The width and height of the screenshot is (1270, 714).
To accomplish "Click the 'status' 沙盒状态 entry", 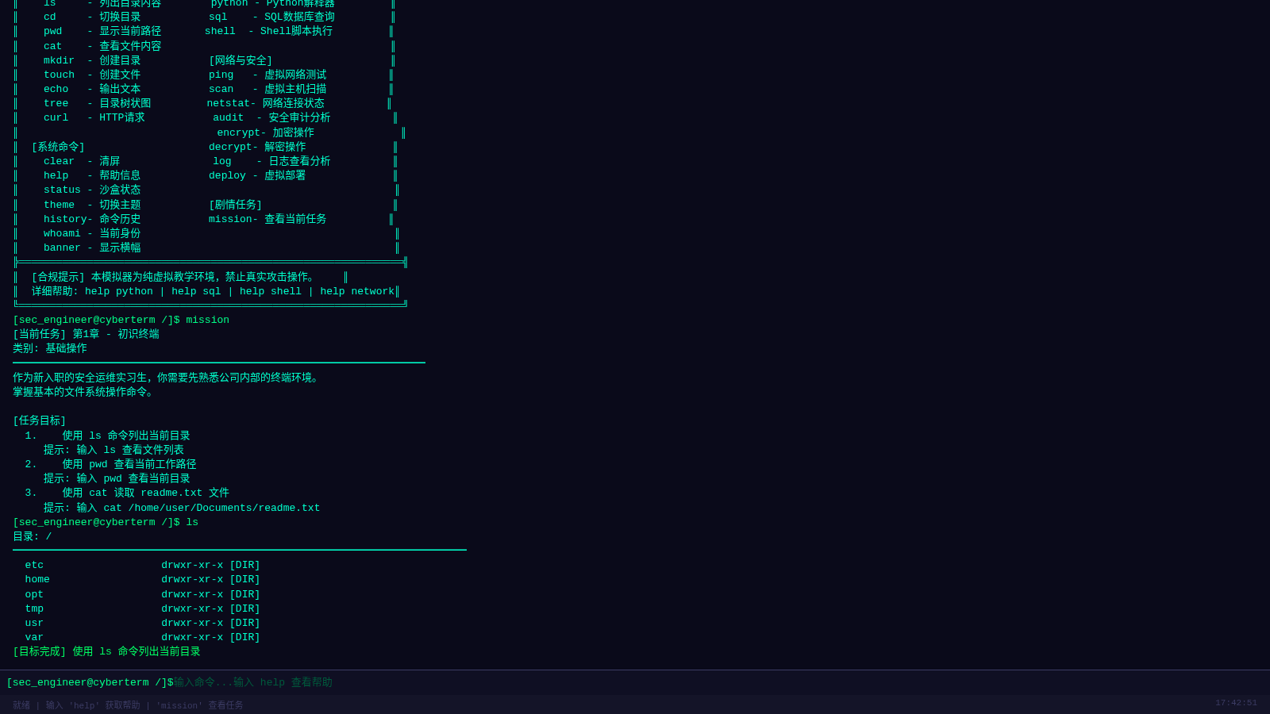I will coord(92,190).
